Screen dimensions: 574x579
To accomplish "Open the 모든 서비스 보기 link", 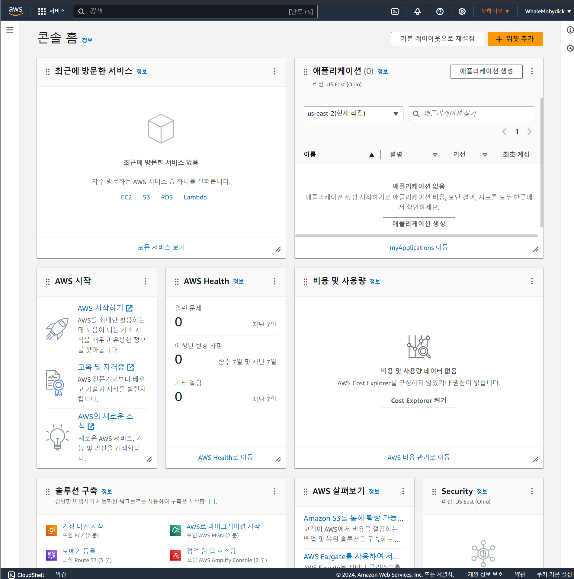I will pos(161,247).
